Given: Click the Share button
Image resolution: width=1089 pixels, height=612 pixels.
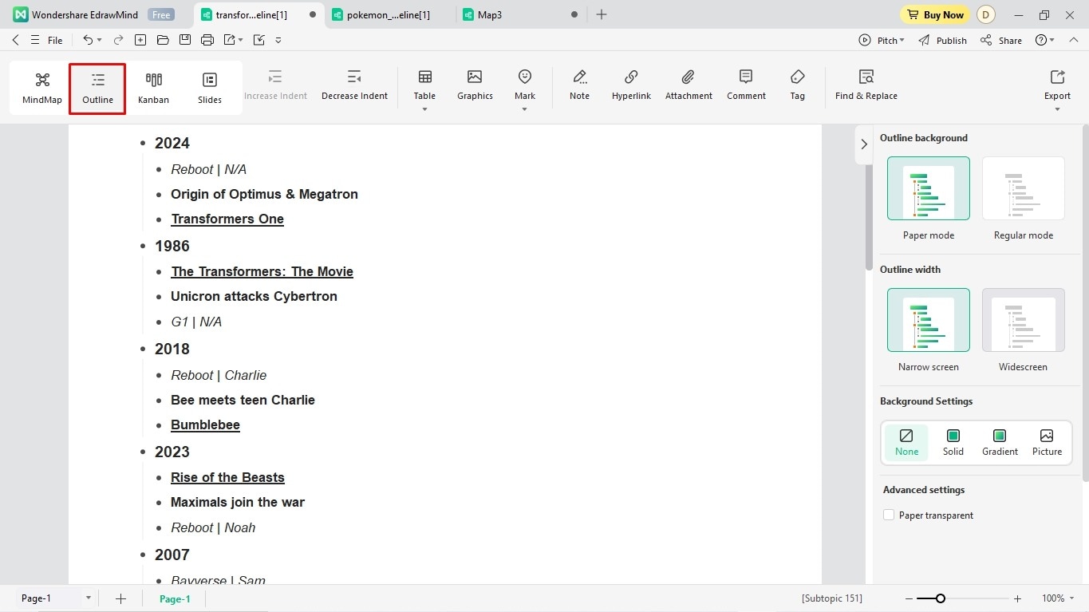Looking at the screenshot, I should coord(1001,40).
